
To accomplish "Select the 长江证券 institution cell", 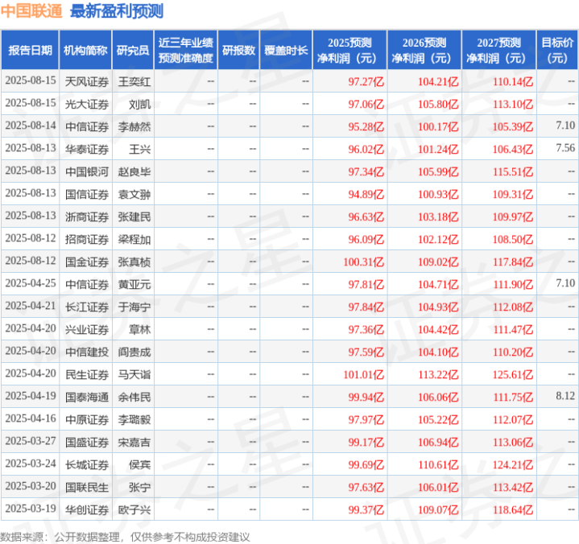I will (x=87, y=307).
